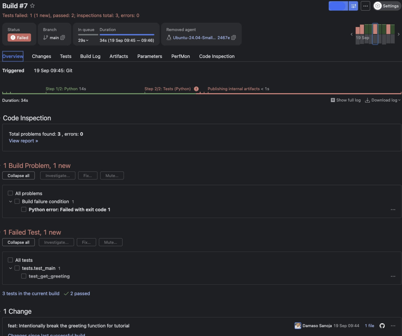
Task: Open the Ubuntu-24.04-Small agent link
Action: tap(194, 38)
